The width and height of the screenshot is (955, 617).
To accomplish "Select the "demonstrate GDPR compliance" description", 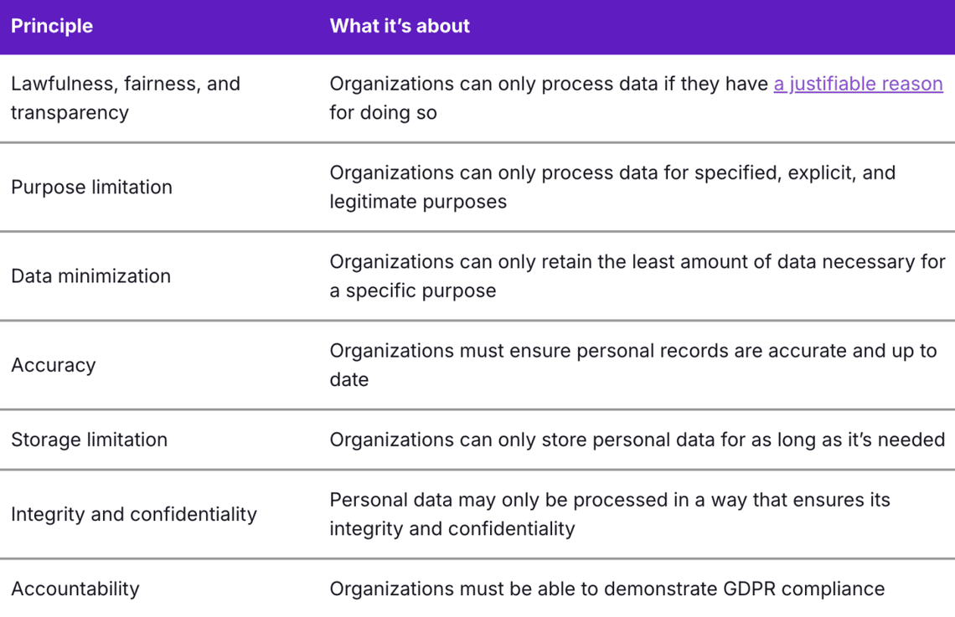I will click(607, 589).
